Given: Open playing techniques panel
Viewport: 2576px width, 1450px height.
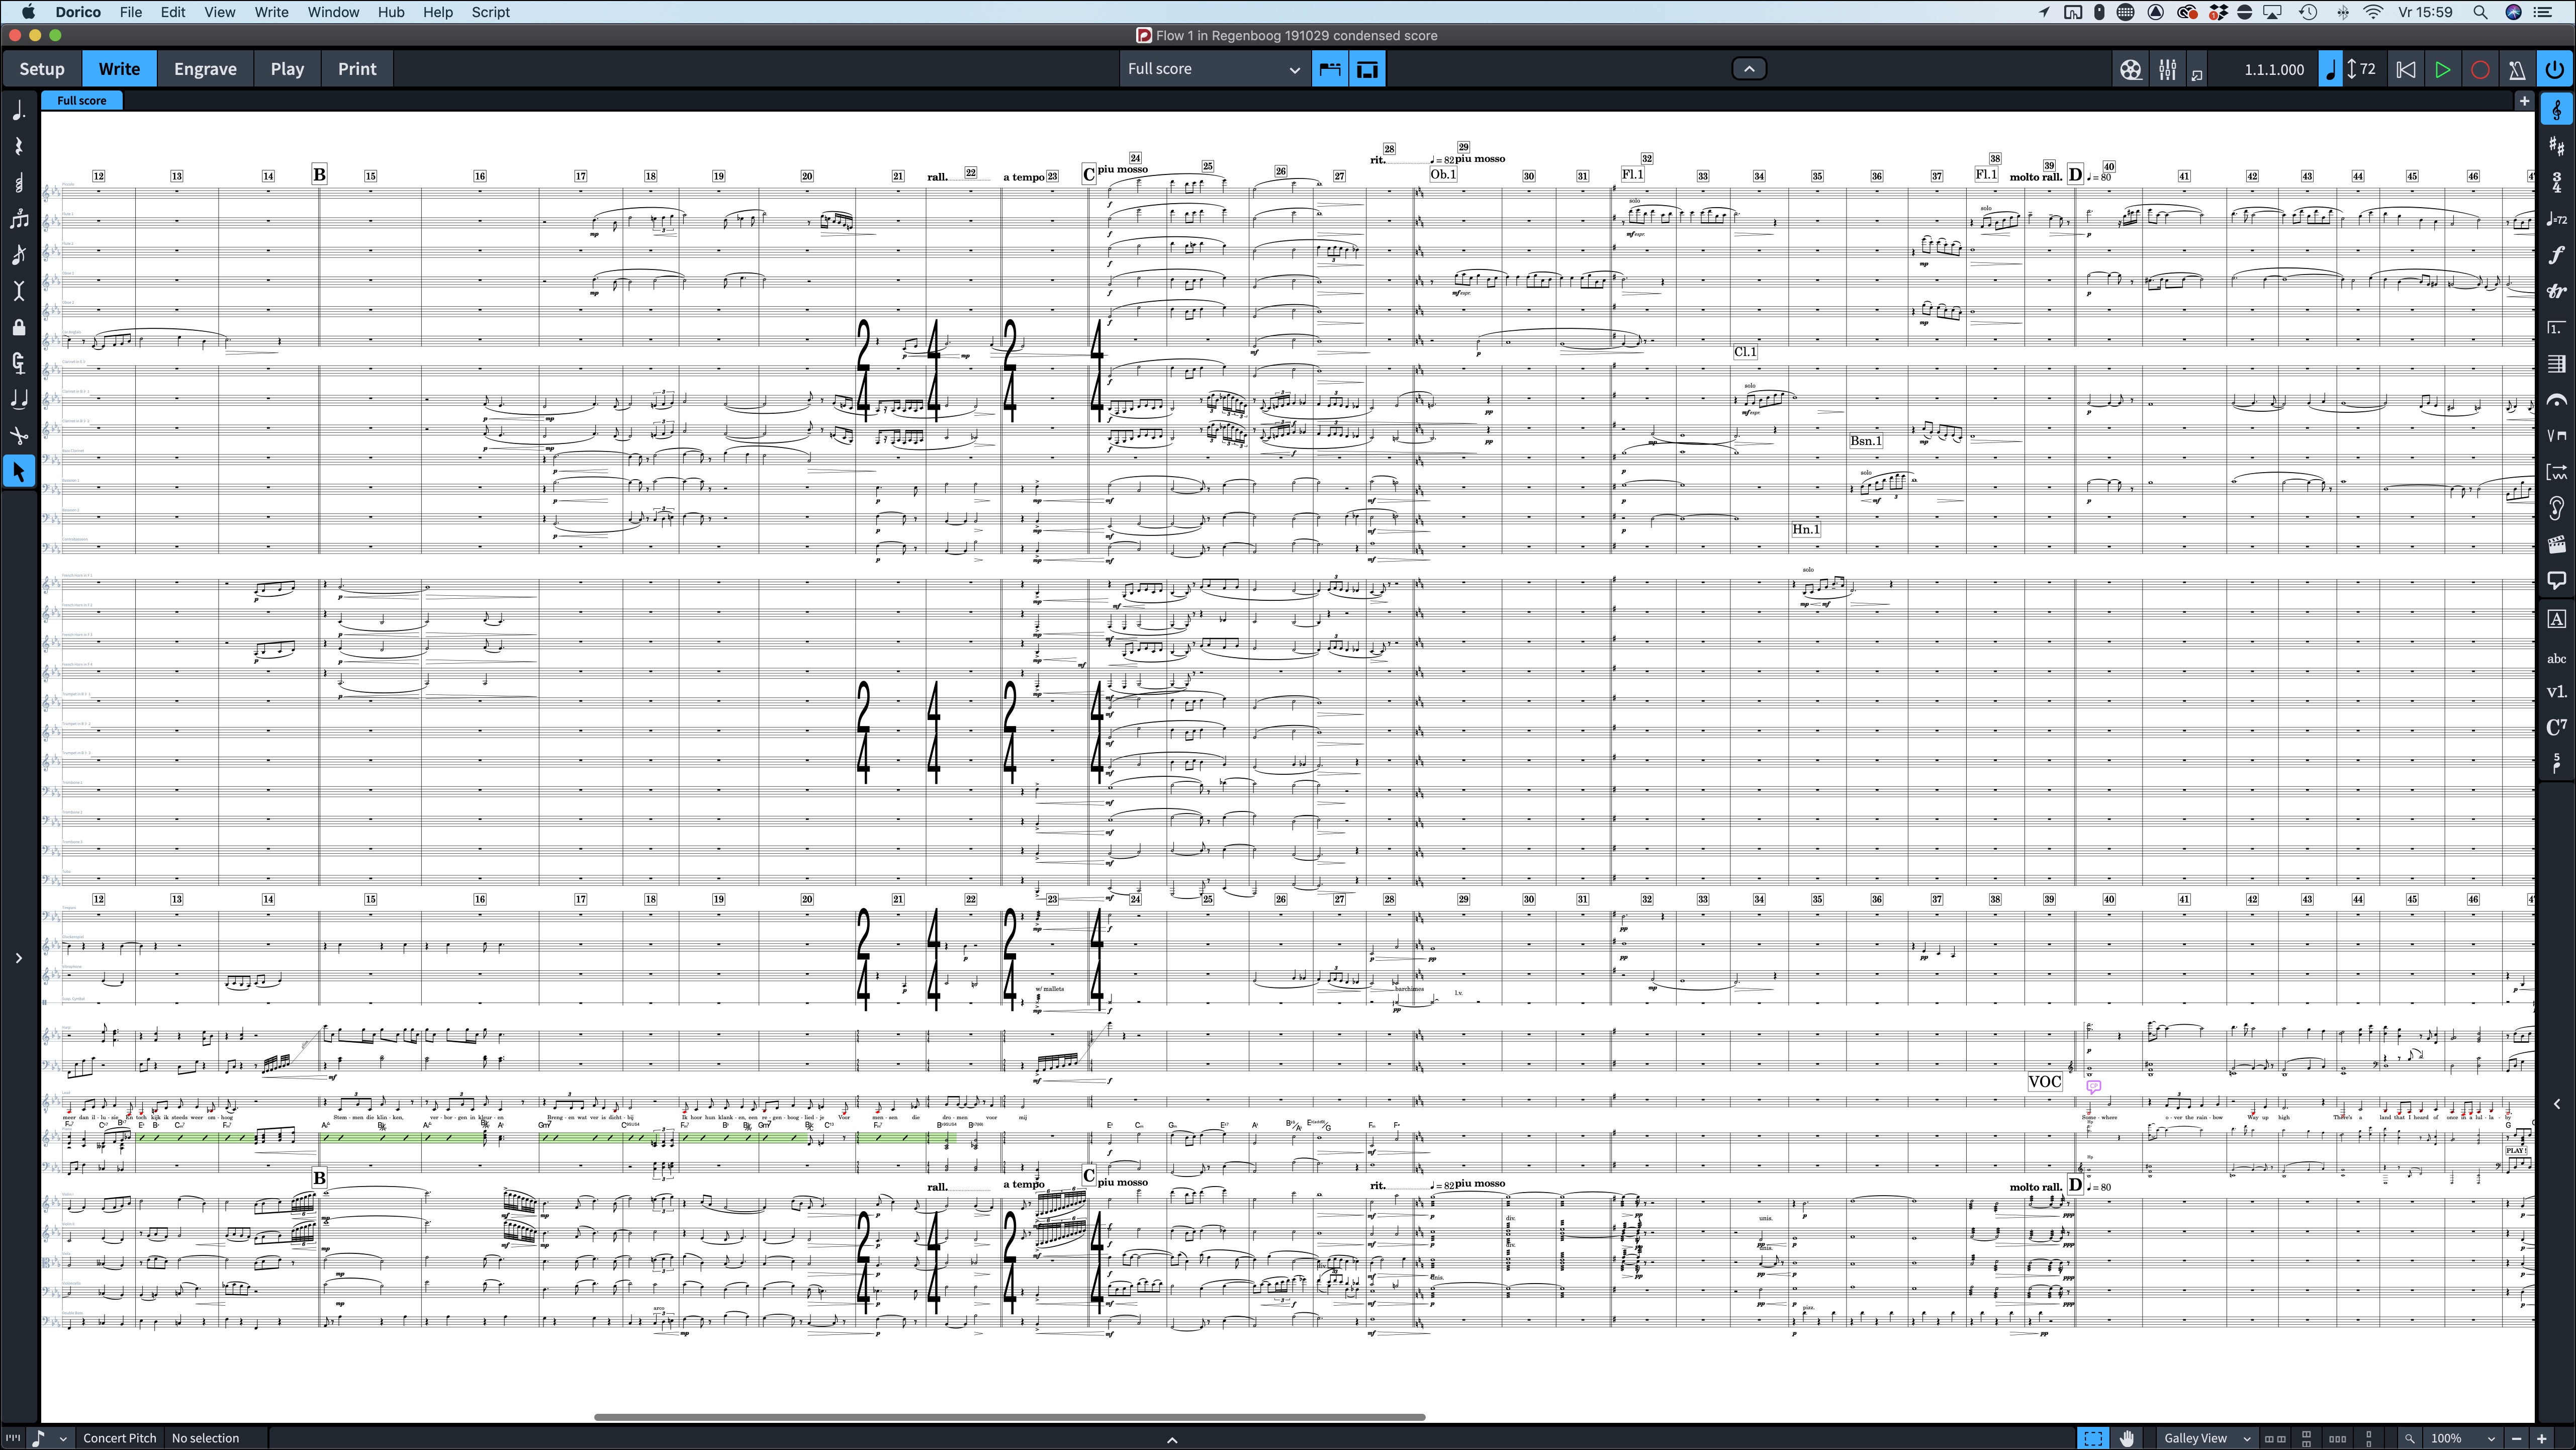Looking at the screenshot, I should click(2556, 435).
